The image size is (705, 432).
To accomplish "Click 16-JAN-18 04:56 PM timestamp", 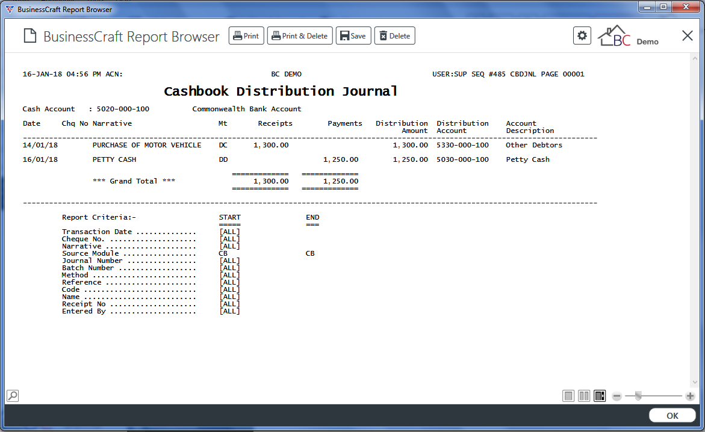I will [62, 74].
